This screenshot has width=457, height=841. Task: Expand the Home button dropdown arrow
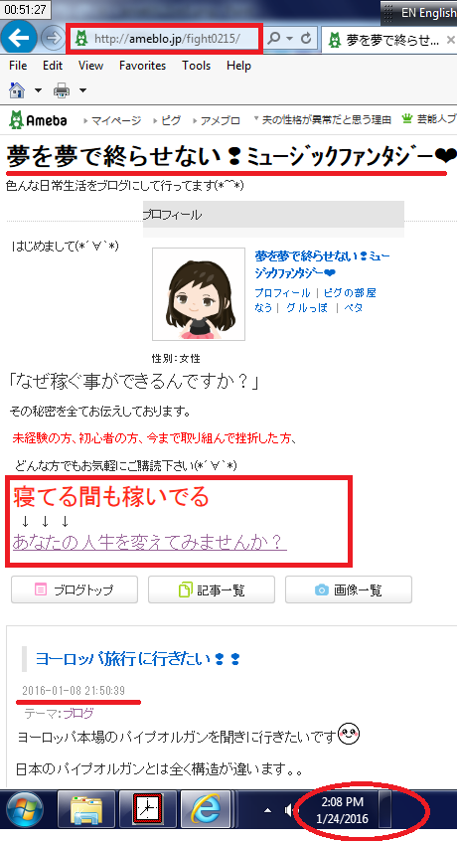tap(38, 90)
